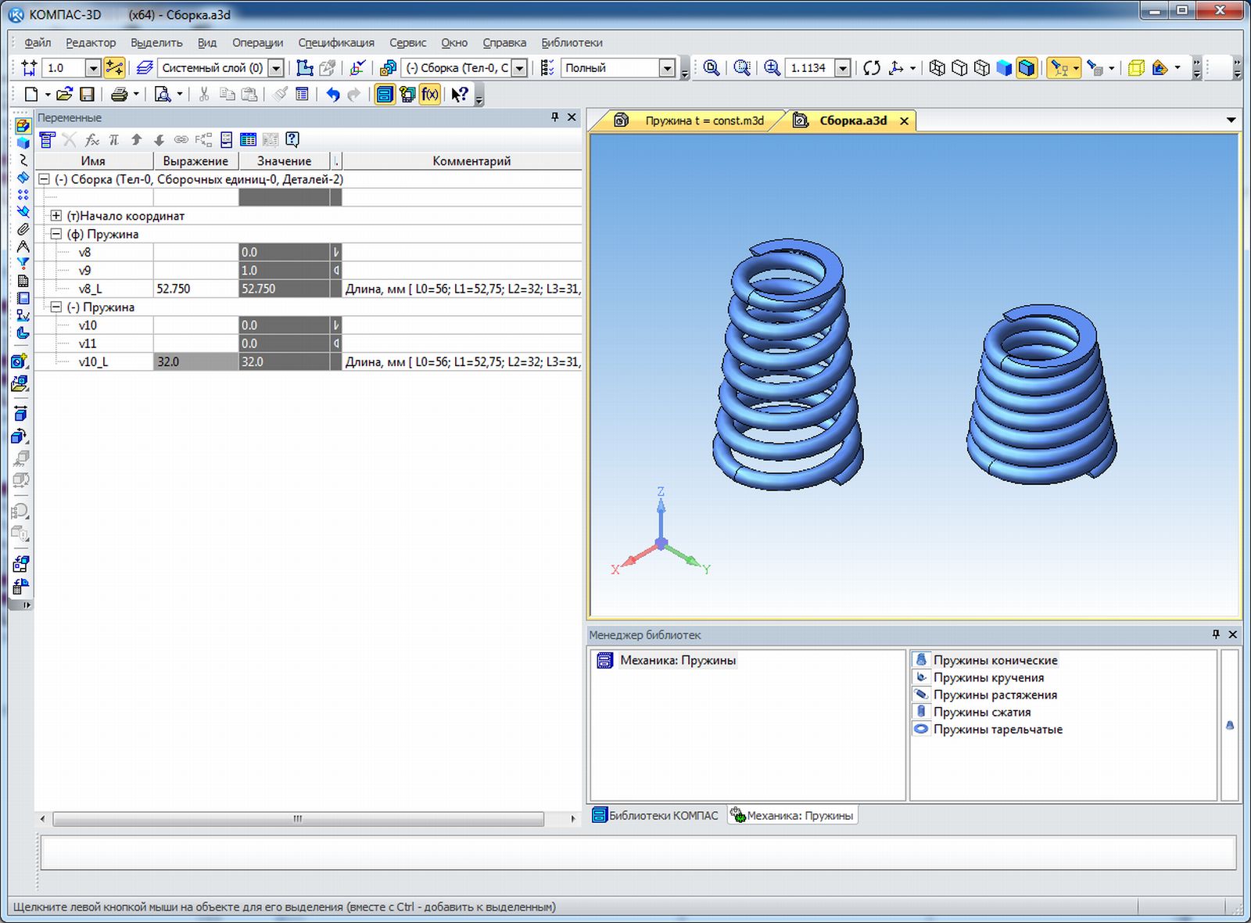
Task: Expand the Начало координат tree node
Action: 56,216
